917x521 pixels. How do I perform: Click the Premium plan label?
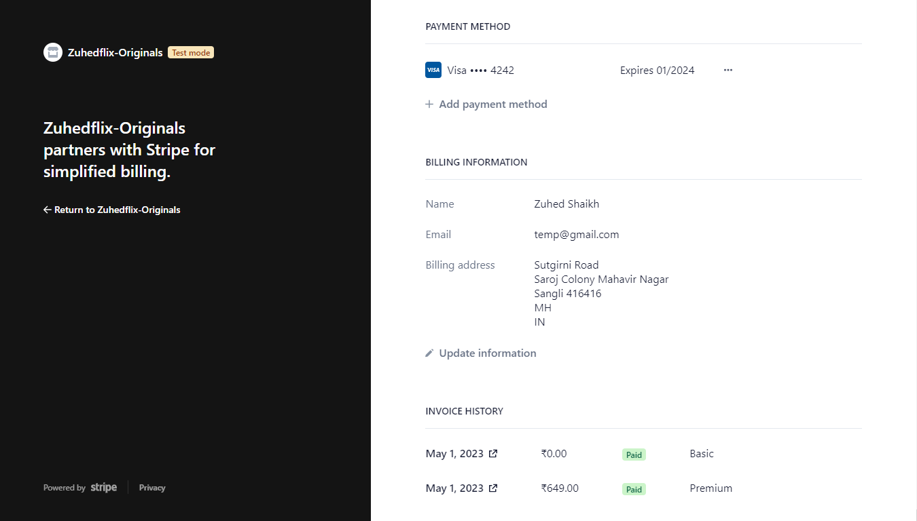[x=711, y=488]
